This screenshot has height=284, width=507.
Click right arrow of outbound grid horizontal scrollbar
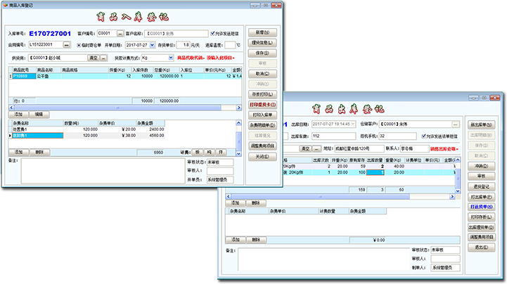point(452,196)
